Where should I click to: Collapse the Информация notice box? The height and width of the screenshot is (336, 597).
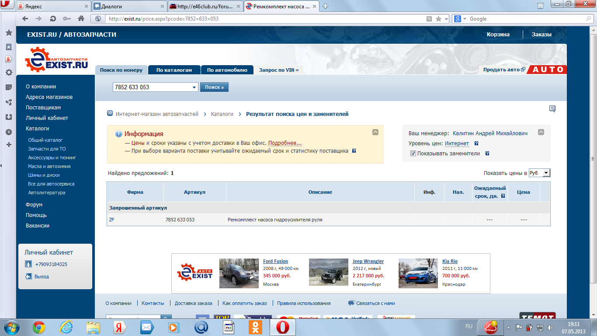(375, 132)
